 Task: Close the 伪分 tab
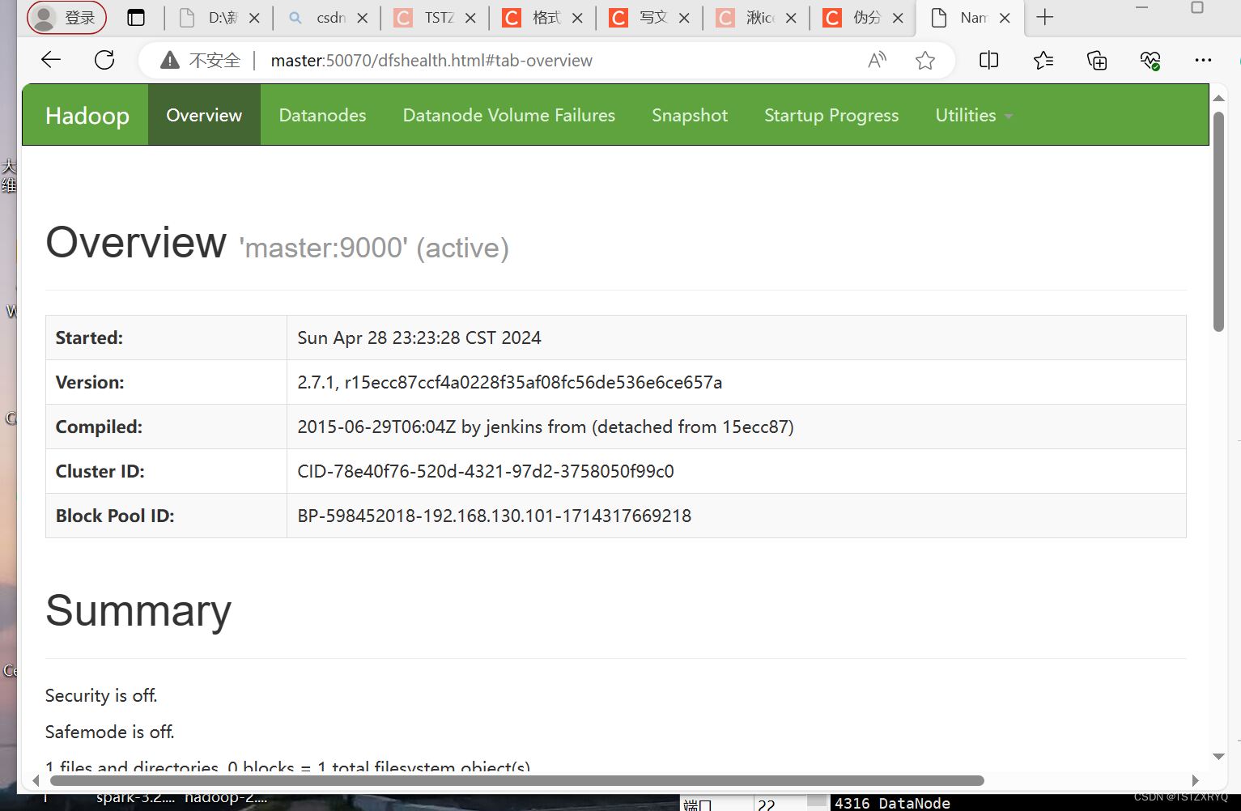(x=898, y=18)
